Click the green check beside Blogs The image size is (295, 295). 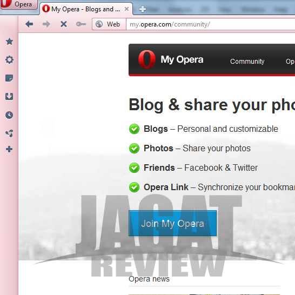(134, 129)
